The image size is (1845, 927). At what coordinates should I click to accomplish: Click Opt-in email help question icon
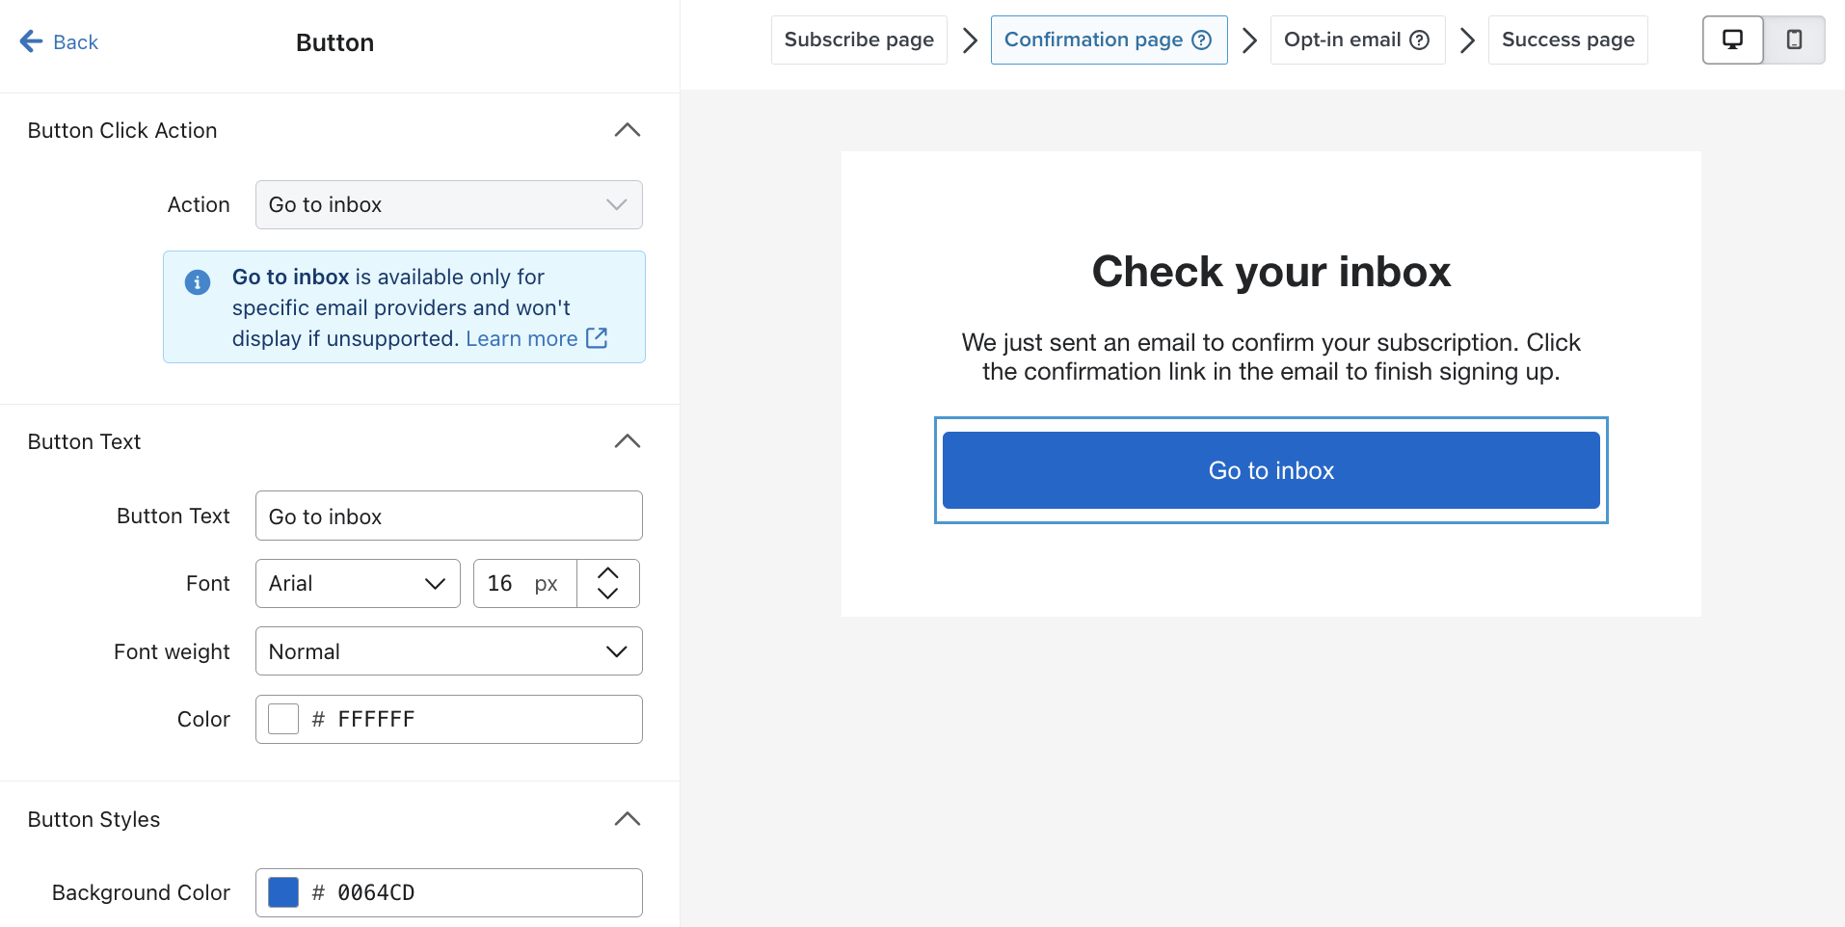(1419, 40)
